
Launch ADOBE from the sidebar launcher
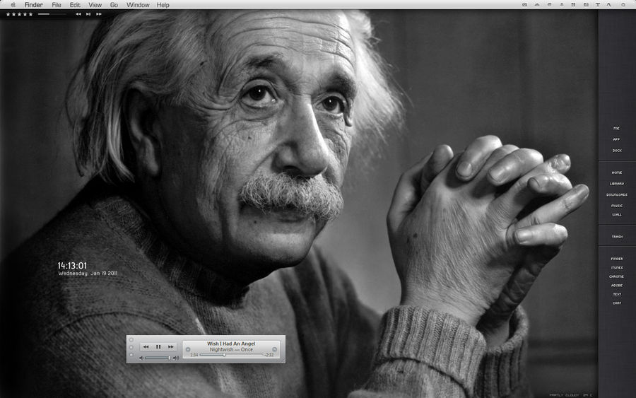coord(617,286)
